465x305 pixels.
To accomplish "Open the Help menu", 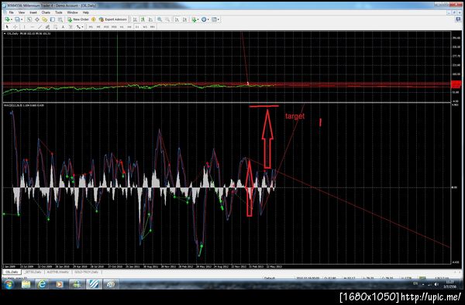I will [x=86, y=12].
